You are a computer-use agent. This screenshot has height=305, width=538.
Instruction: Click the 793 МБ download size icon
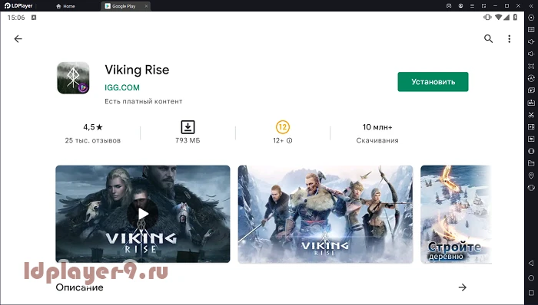(x=188, y=127)
